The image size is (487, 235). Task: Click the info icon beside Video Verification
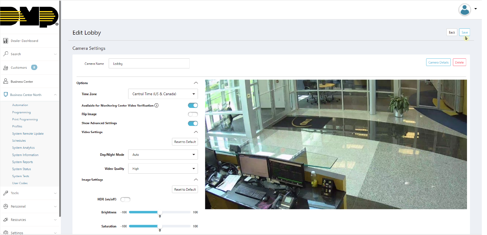click(x=157, y=105)
